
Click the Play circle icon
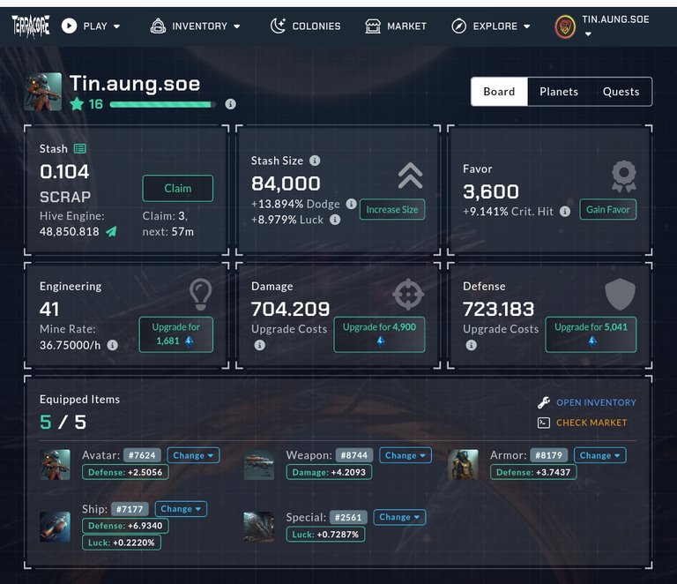point(69,26)
